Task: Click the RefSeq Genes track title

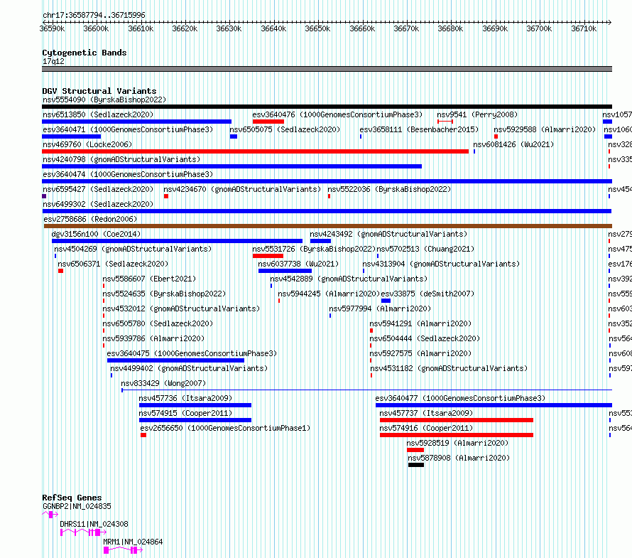Action: pos(72,498)
